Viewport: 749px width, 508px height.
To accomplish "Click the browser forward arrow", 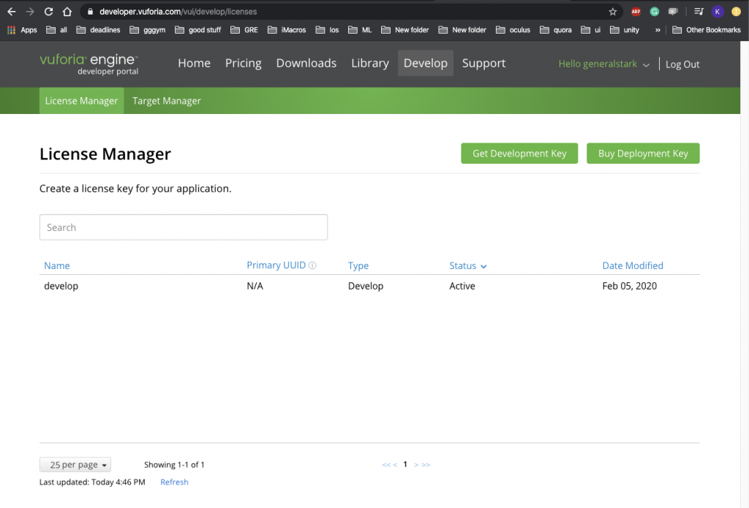I will [30, 12].
